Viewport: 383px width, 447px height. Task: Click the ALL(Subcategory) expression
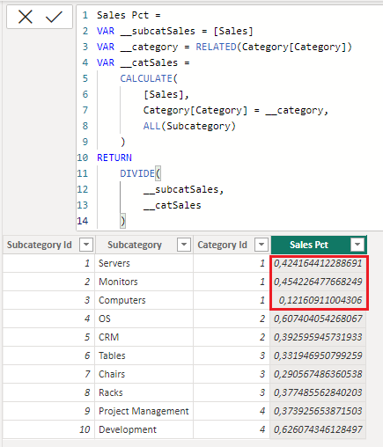pyautogui.click(x=189, y=126)
